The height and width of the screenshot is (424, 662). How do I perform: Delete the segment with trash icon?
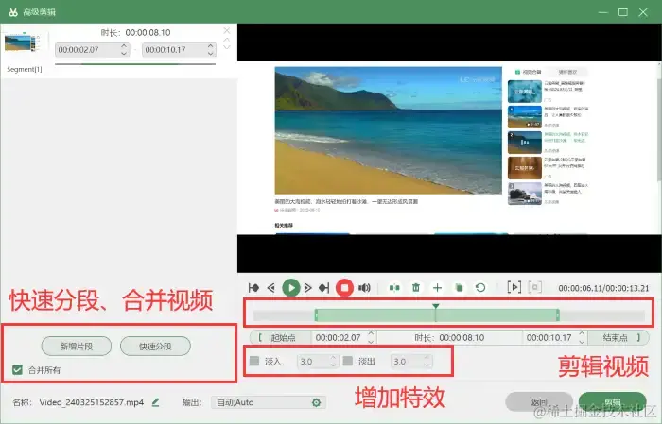416,288
